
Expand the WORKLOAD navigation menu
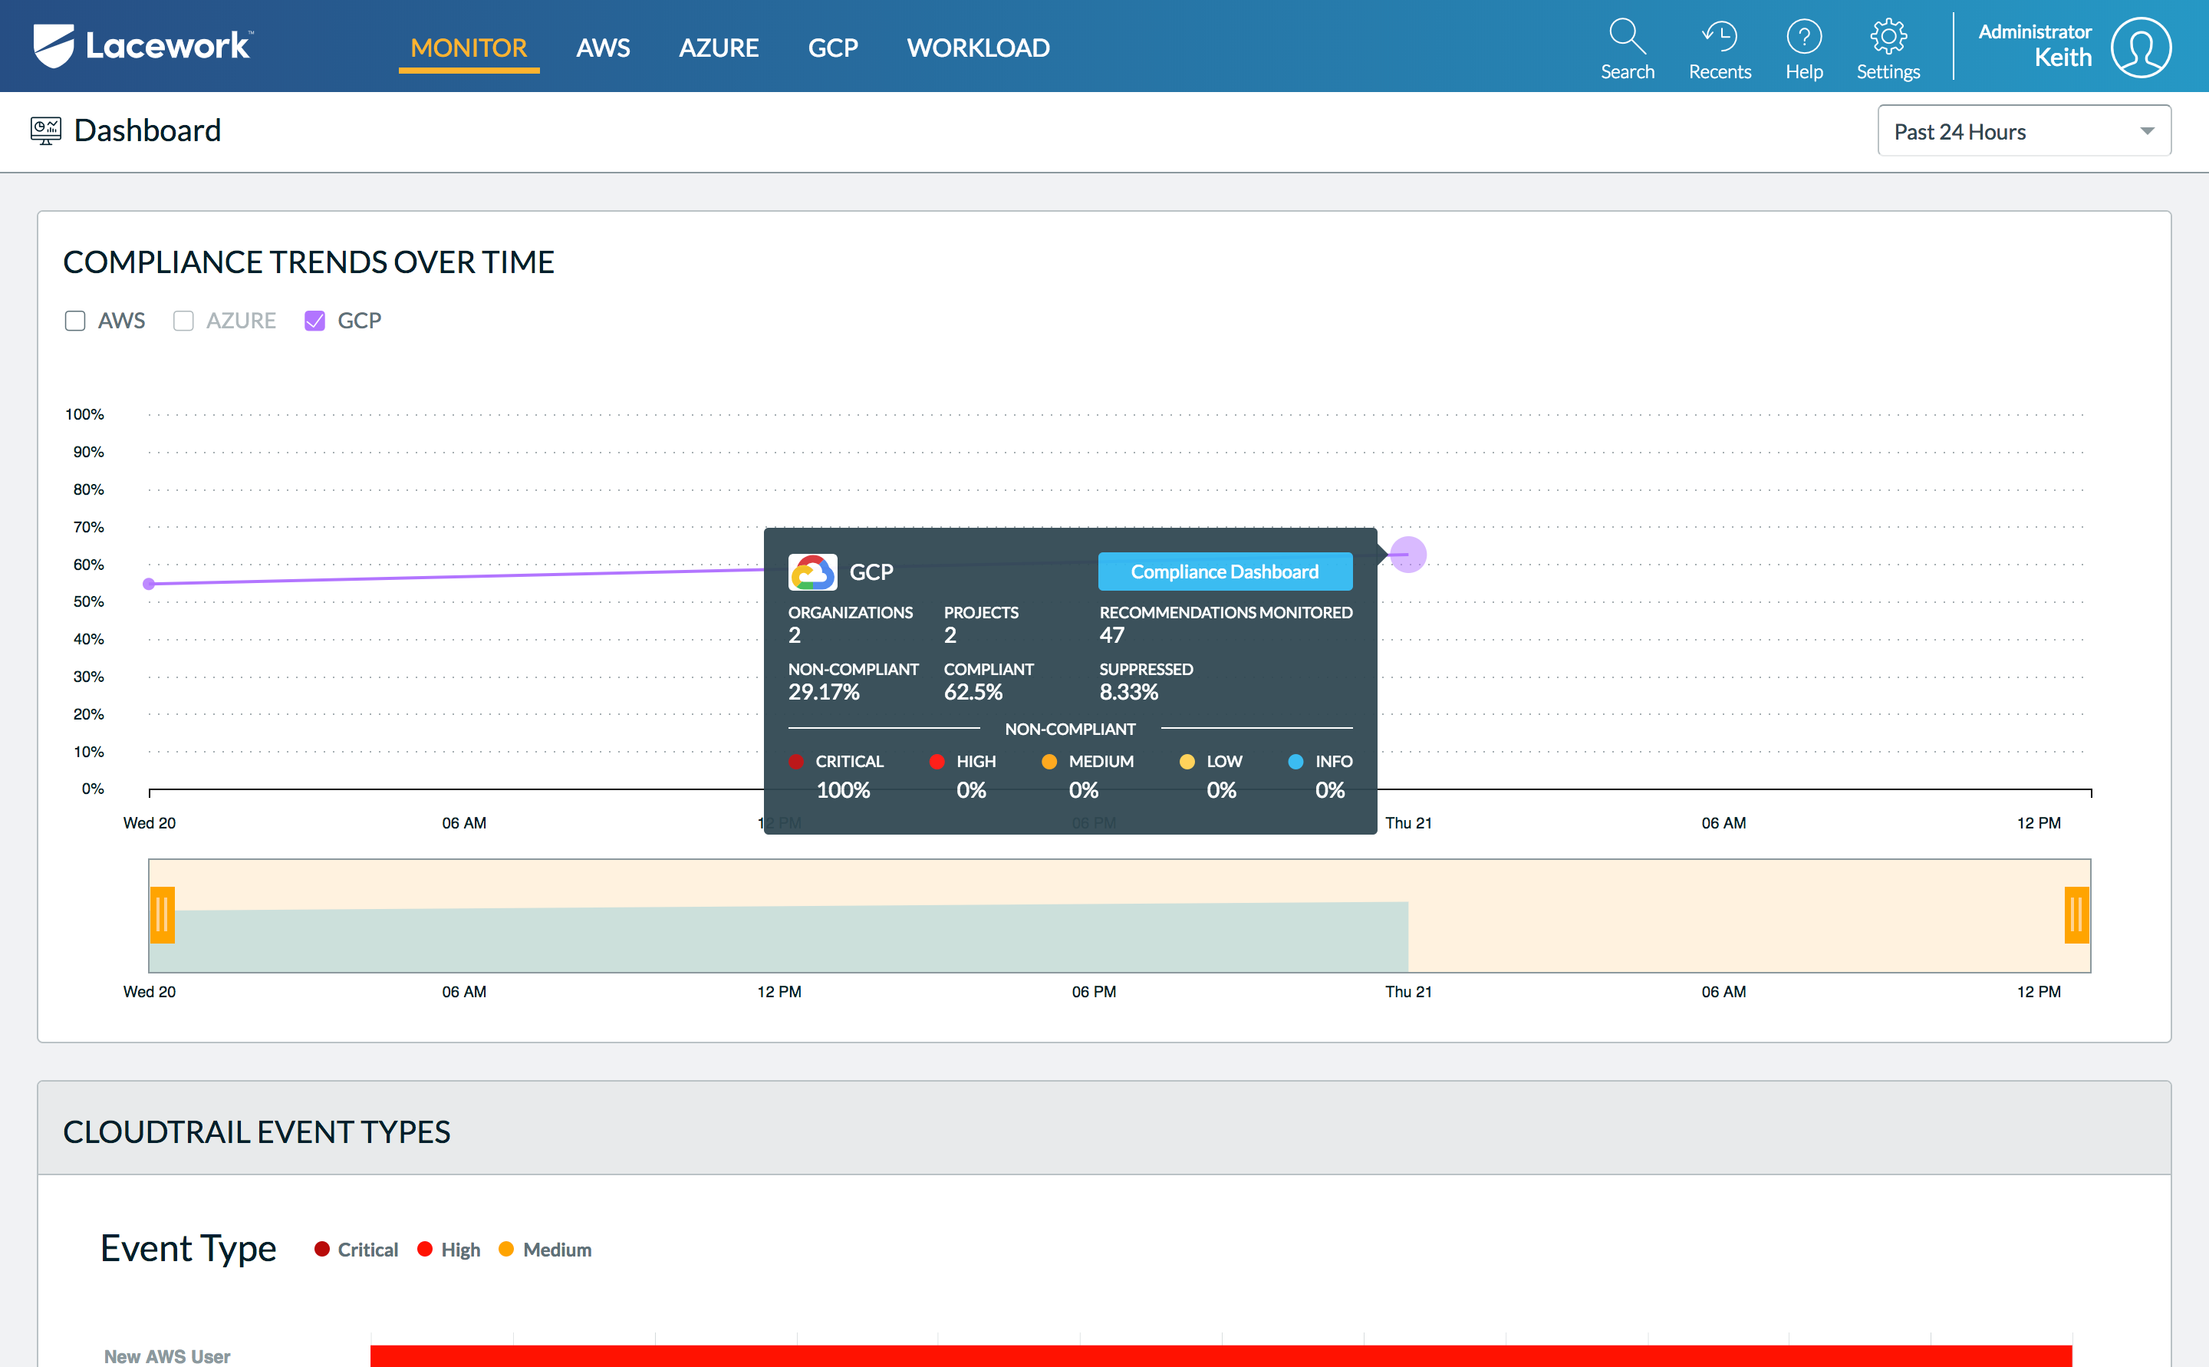(x=978, y=48)
